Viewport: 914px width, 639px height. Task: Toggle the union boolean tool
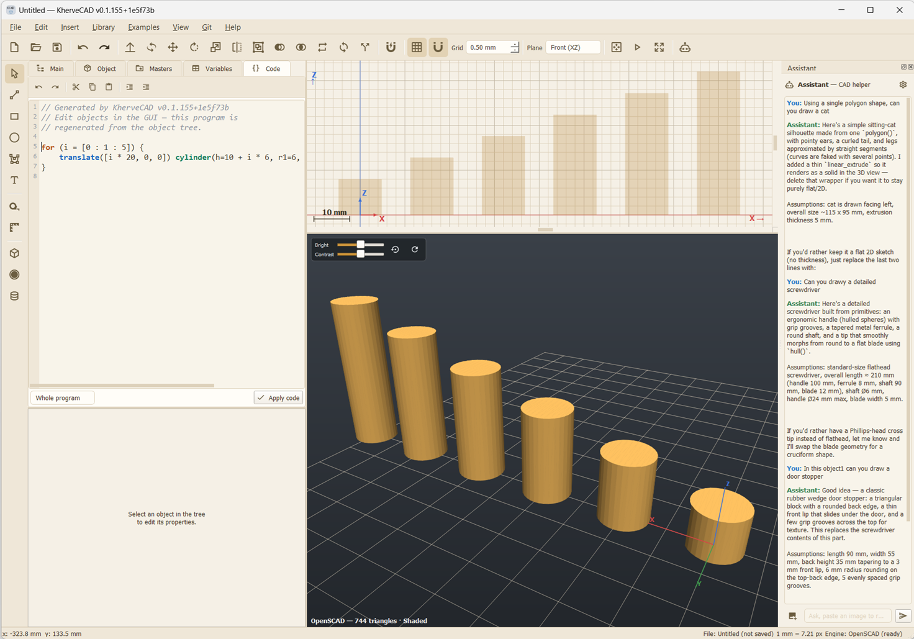coord(279,48)
